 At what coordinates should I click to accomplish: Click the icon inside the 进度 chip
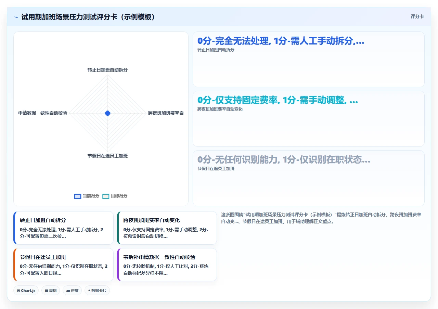point(68,291)
